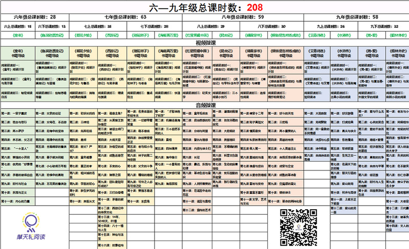Screen dimensions: 409x249
Task: Click the 《儒林外史》书籍导读 cell
Action: pos(398,53)
